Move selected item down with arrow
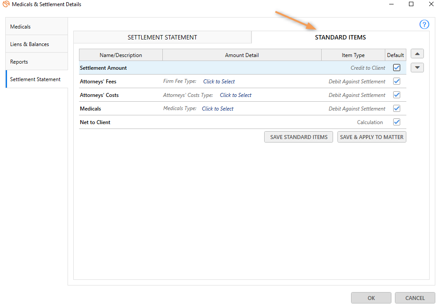441x307 pixels. (x=417, y=68)
